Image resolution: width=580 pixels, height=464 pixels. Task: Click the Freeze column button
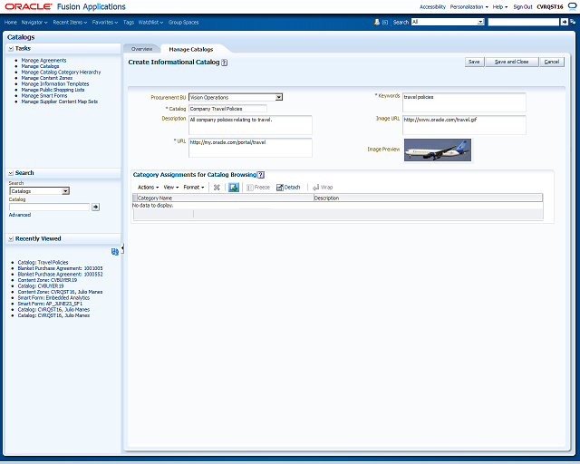258,188
